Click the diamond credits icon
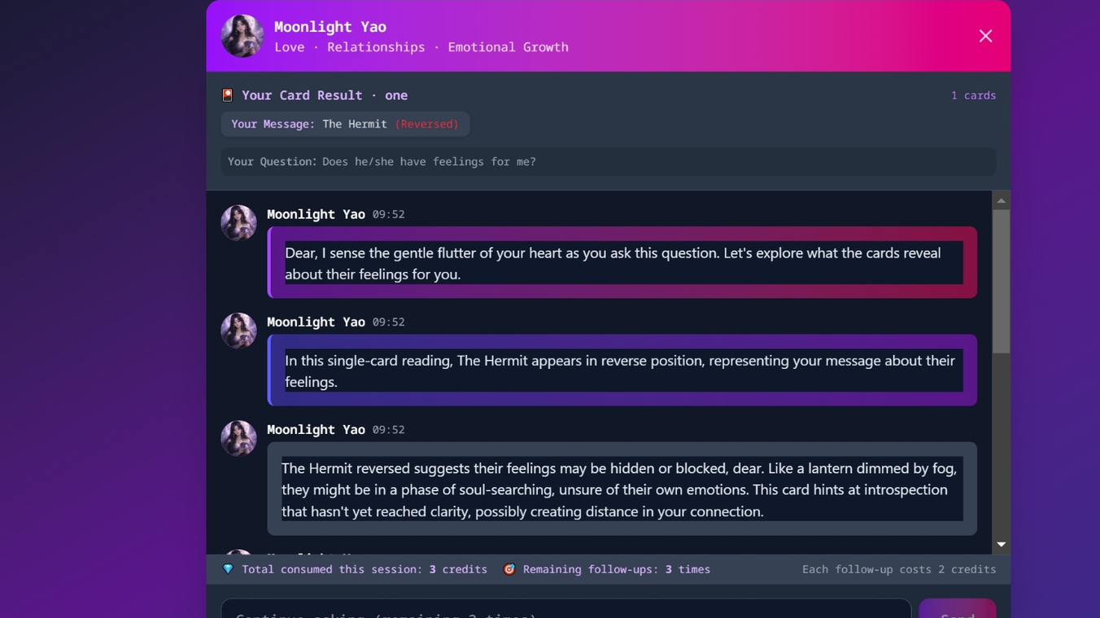Screen dimensions: 1100x618 point(228,569)
